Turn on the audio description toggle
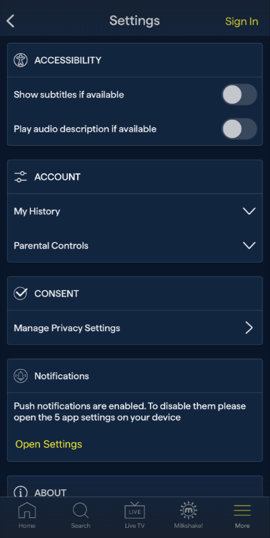 (x=239, y=129)
